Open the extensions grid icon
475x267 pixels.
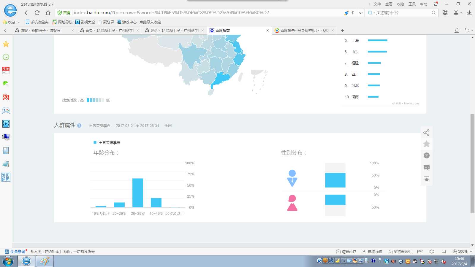(x=445, y=13)
